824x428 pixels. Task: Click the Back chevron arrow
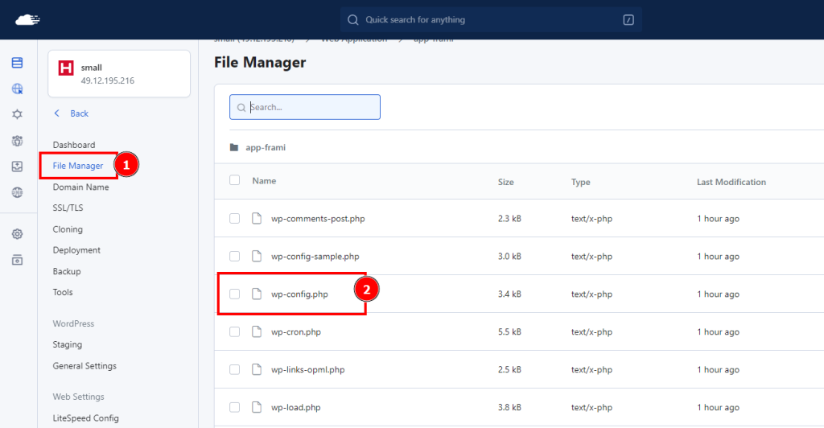click(x=57, y=113)
